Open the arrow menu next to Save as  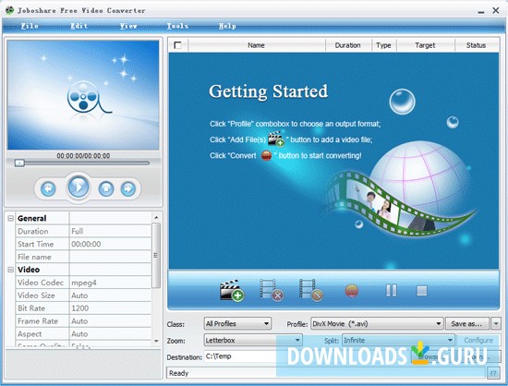click(x=496, y=323)
